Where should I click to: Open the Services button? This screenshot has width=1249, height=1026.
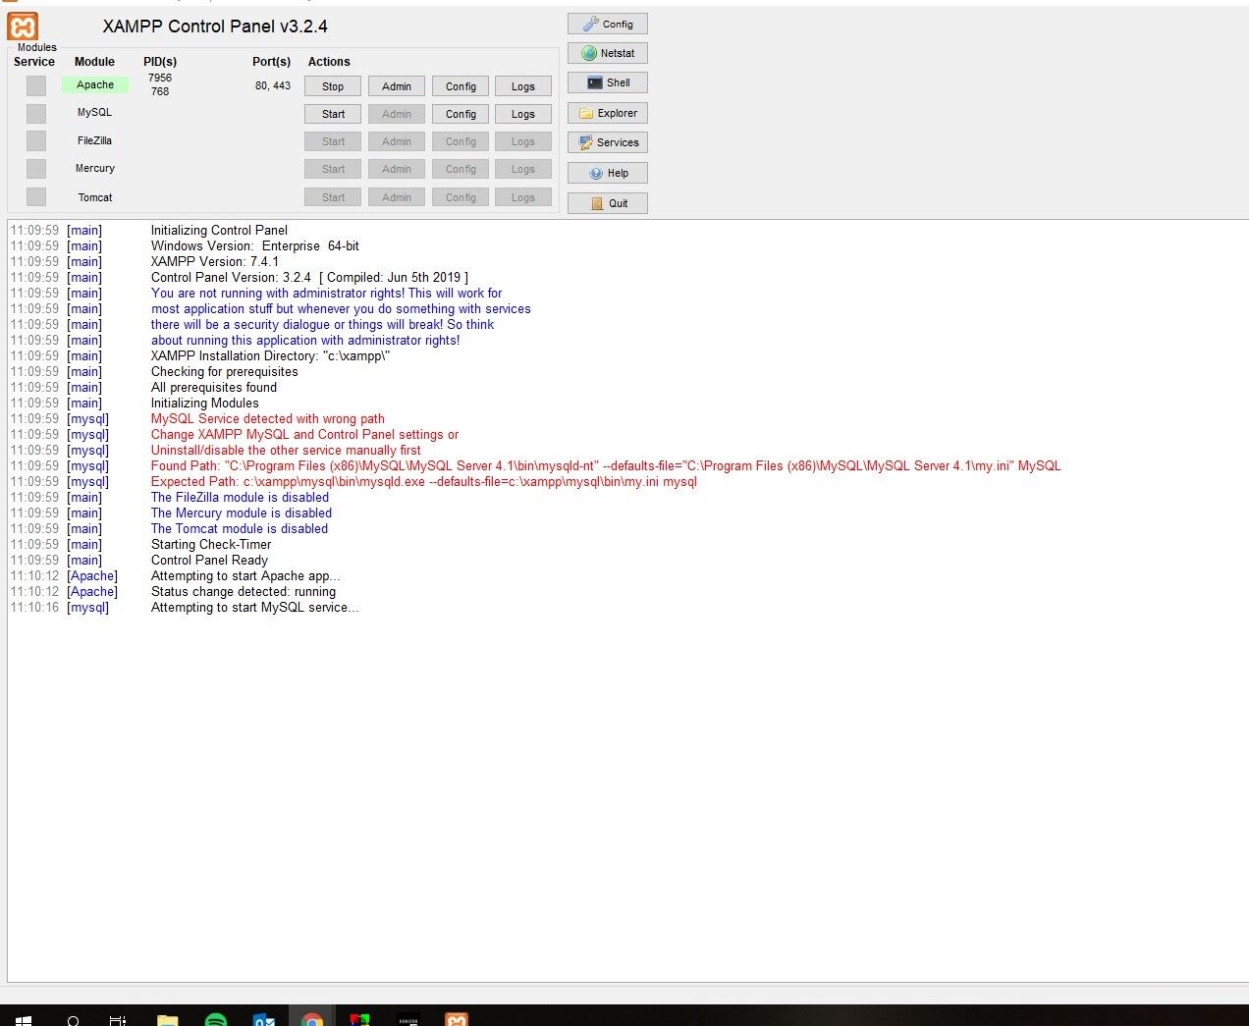608,142
